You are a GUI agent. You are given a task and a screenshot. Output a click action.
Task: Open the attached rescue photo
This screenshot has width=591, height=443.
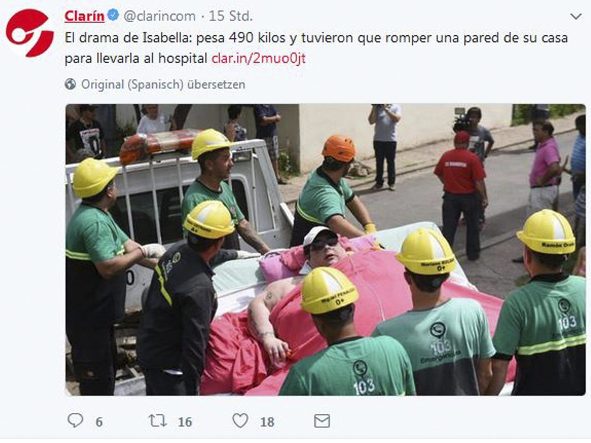pos(325,250)
